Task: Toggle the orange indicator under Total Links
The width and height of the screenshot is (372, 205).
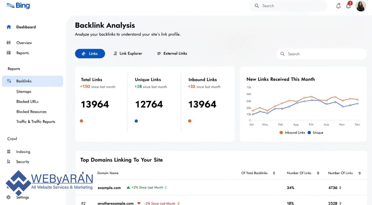Action: tap(81, 121)
